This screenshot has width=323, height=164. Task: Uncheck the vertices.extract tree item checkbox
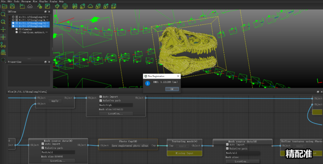pos(17,32)
